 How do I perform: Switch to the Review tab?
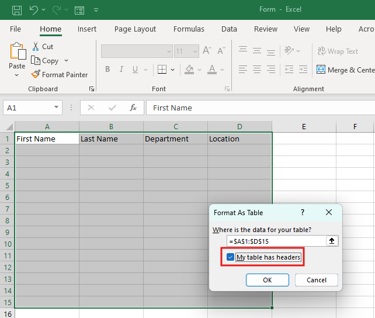pos(265,29)
